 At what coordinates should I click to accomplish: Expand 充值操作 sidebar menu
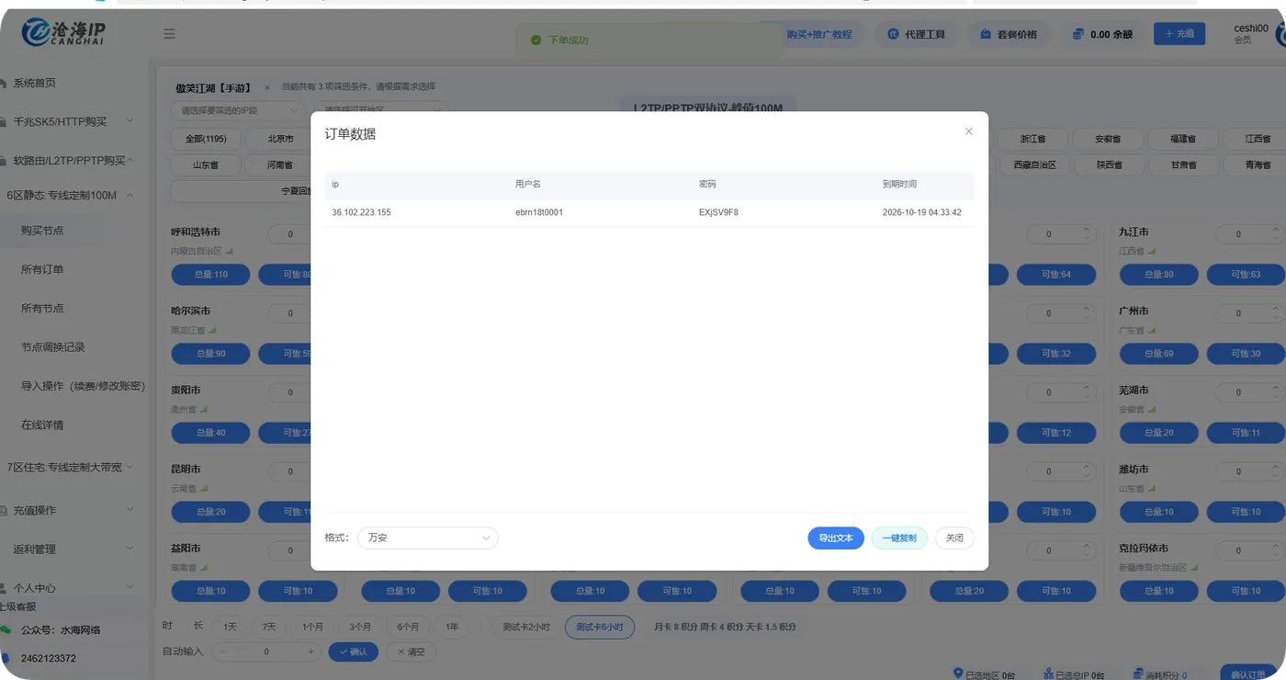point(69,510)
